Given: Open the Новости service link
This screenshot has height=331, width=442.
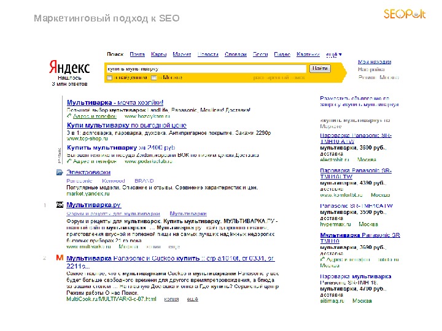Looking at the screenshot, I should [207, 55].
